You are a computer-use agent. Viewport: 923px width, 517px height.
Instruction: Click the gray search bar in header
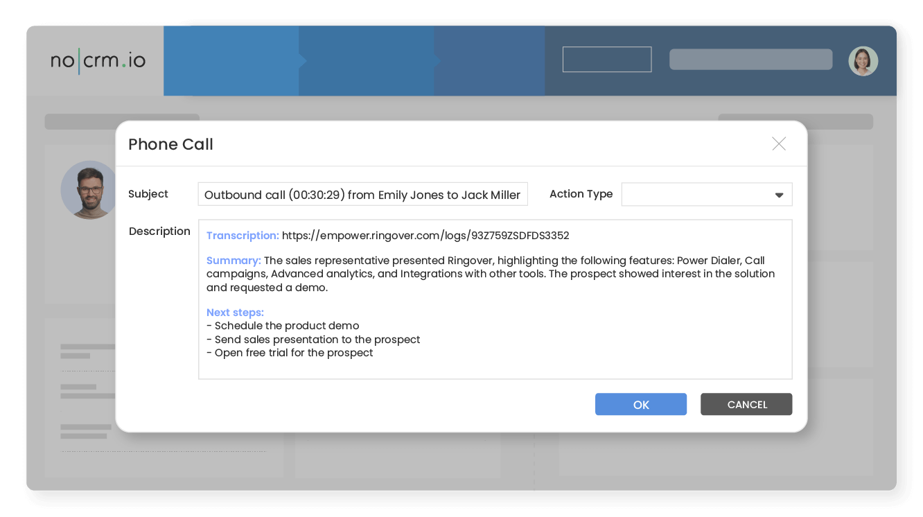click(x=750, y=60)
